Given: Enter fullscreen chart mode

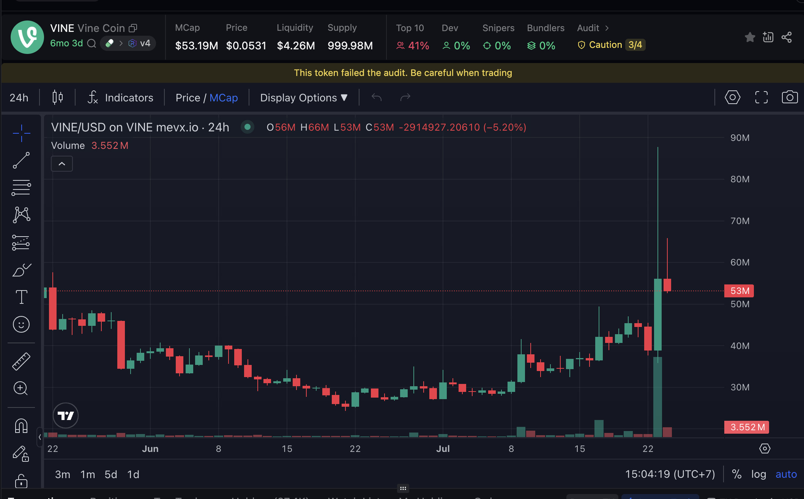Looking at the screenshot, I should 761,97.
